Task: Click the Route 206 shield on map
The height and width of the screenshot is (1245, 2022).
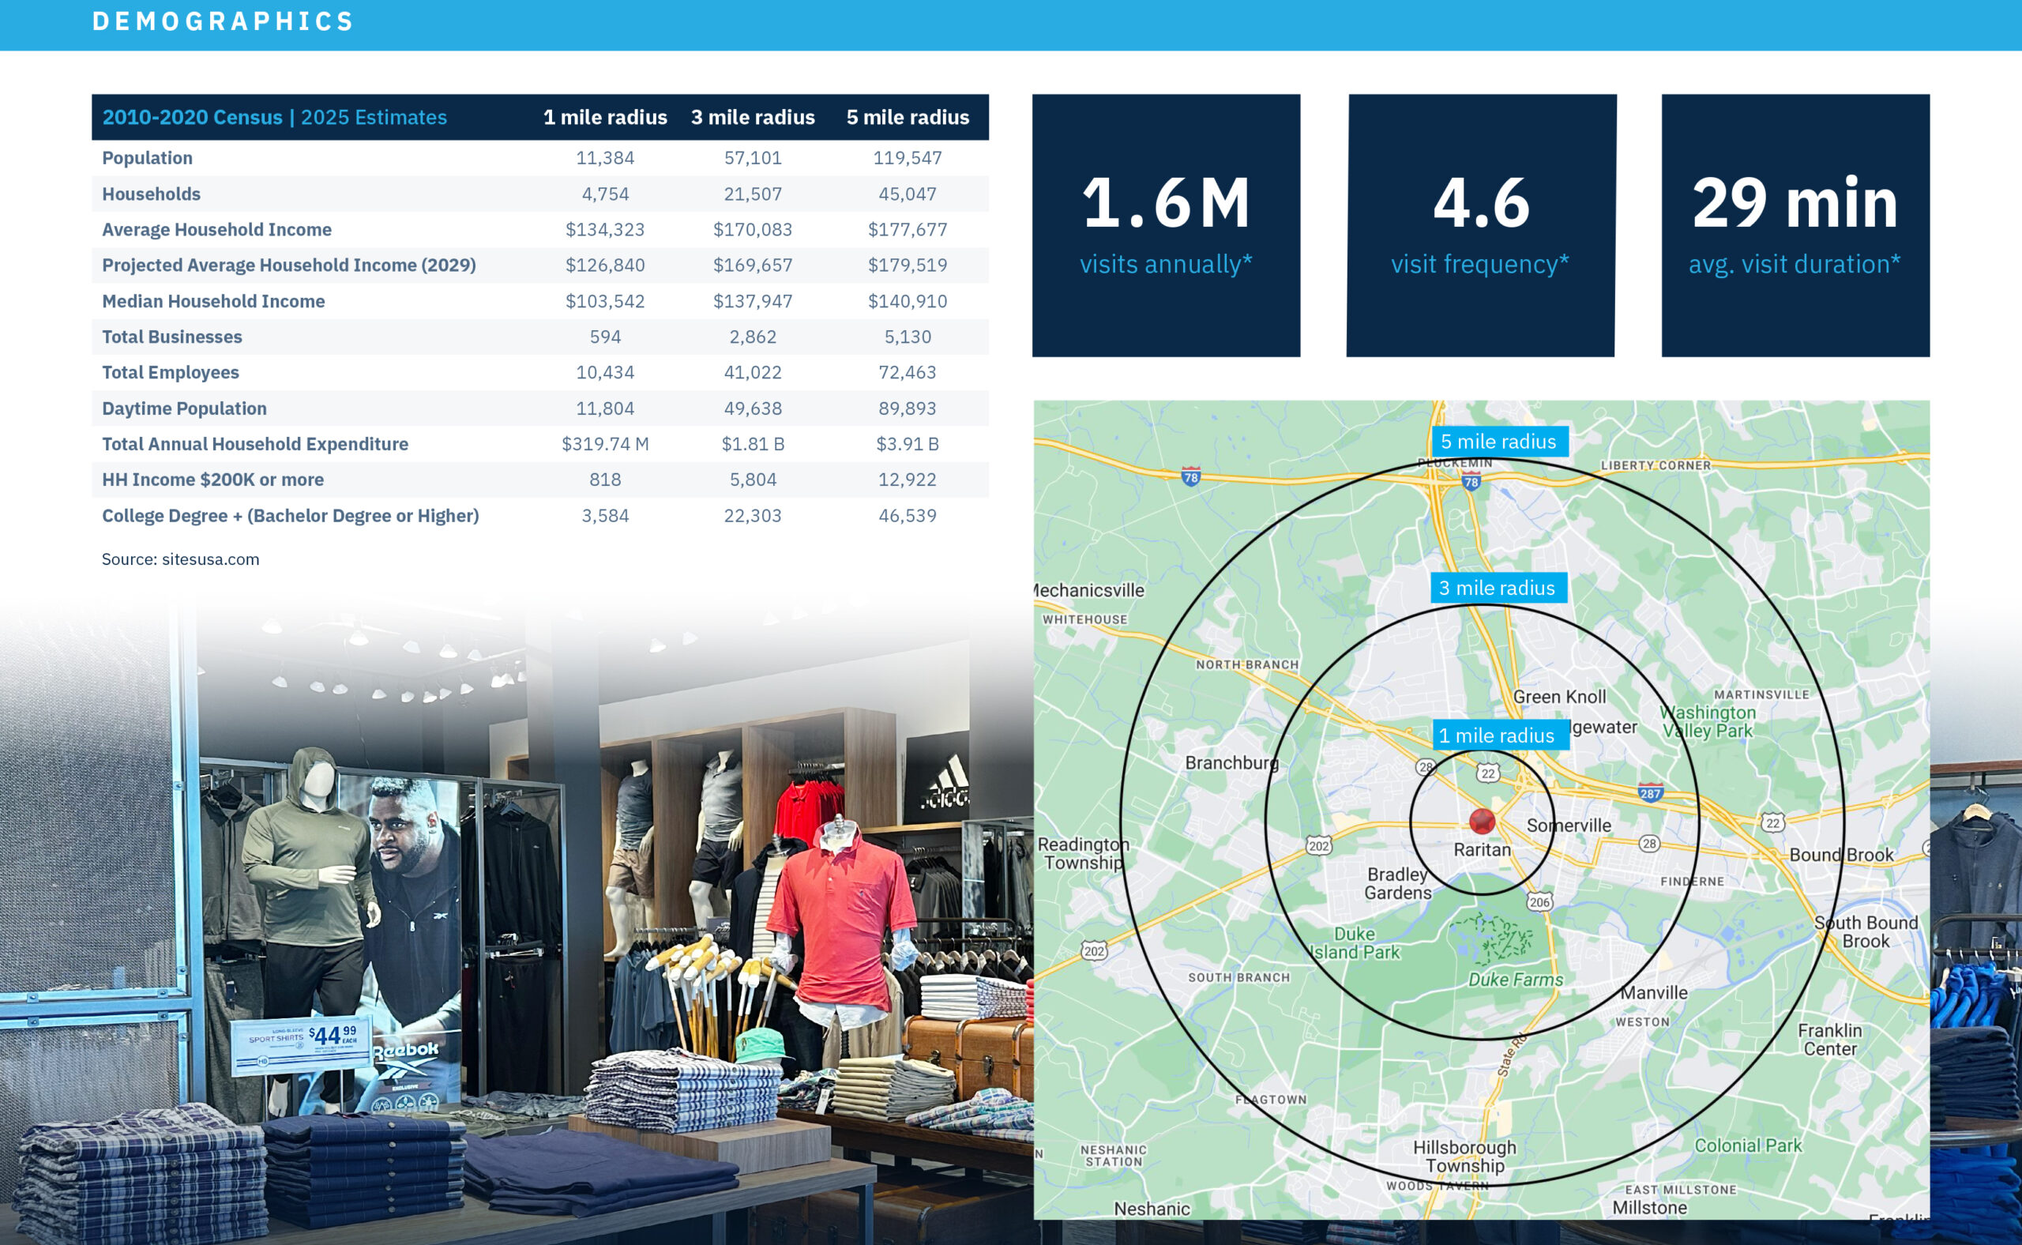Action: 1539,901
